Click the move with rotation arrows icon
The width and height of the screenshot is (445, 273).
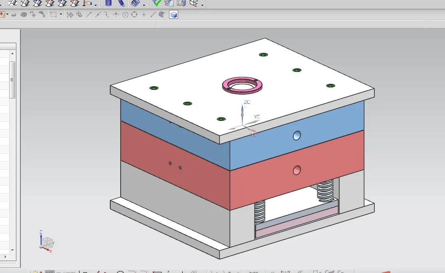tap(79, 14)
